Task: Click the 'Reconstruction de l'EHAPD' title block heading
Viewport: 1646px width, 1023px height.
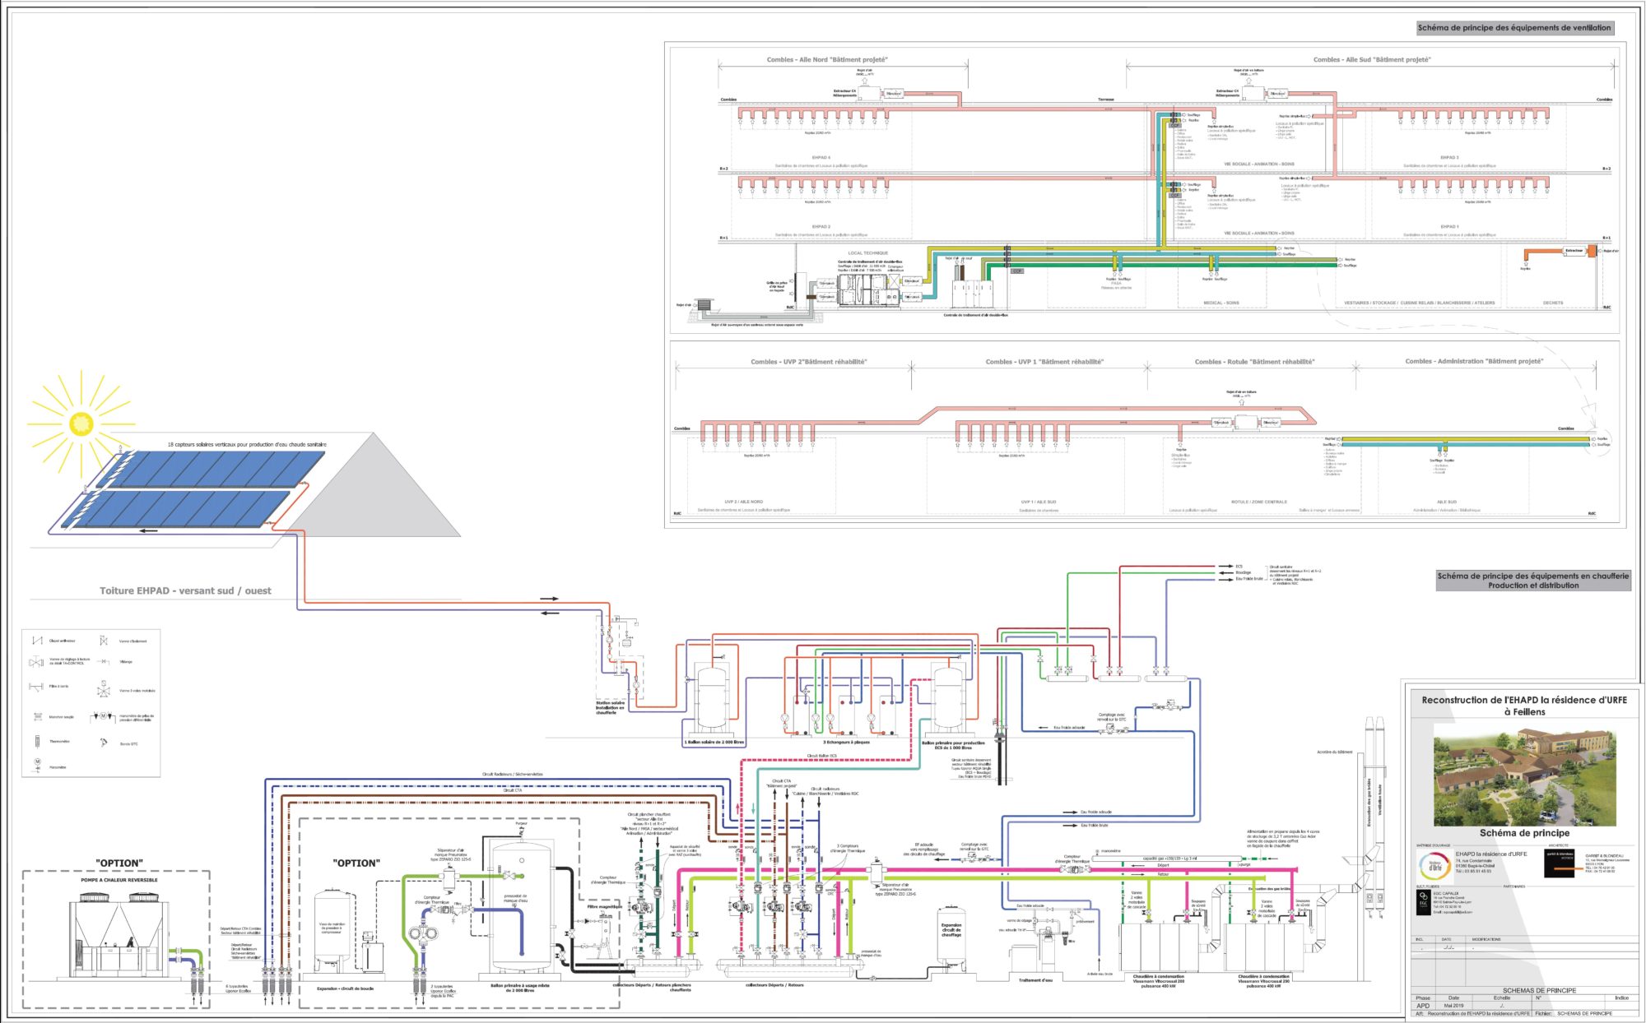Action: pos(1524,705)
